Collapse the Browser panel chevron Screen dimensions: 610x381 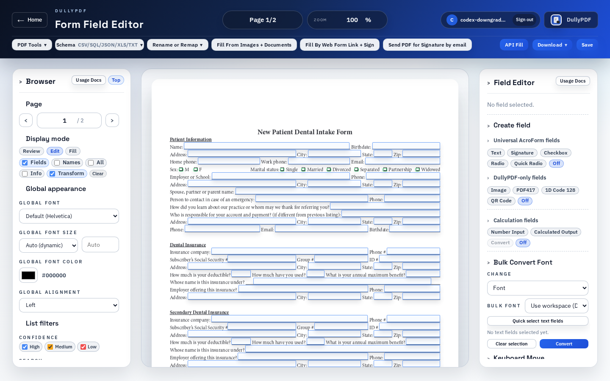tap(20, 82)
